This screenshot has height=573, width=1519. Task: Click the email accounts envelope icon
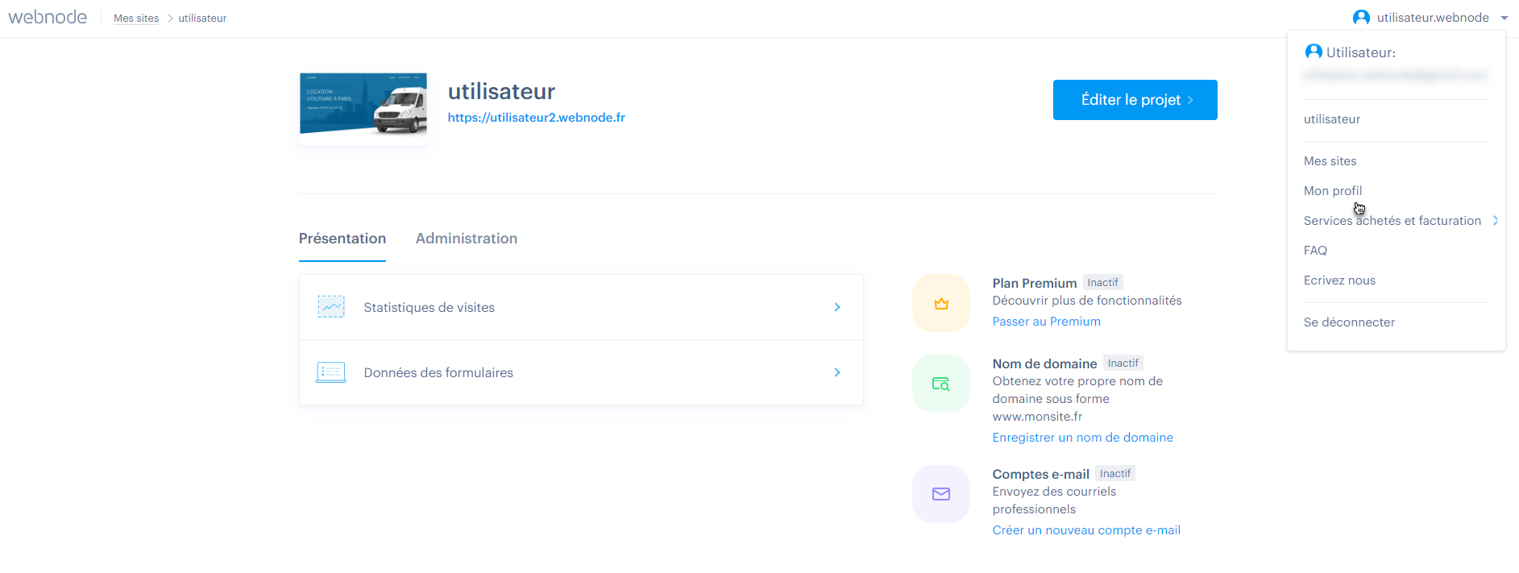pyautogui.click(x=940, y=494)
